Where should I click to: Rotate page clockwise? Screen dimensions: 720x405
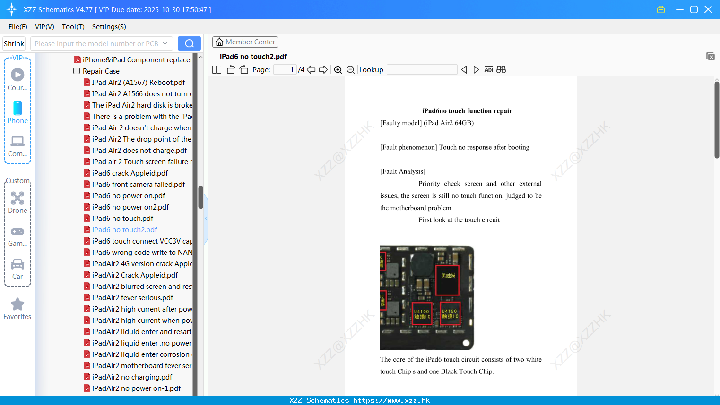point(243,70)
